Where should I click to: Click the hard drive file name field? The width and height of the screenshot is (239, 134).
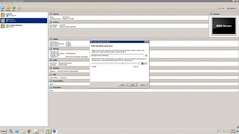118,55
